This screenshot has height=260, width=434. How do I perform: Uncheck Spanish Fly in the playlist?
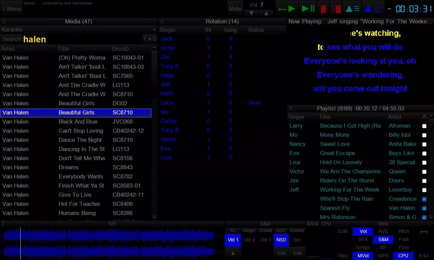[x=424, y=208]
